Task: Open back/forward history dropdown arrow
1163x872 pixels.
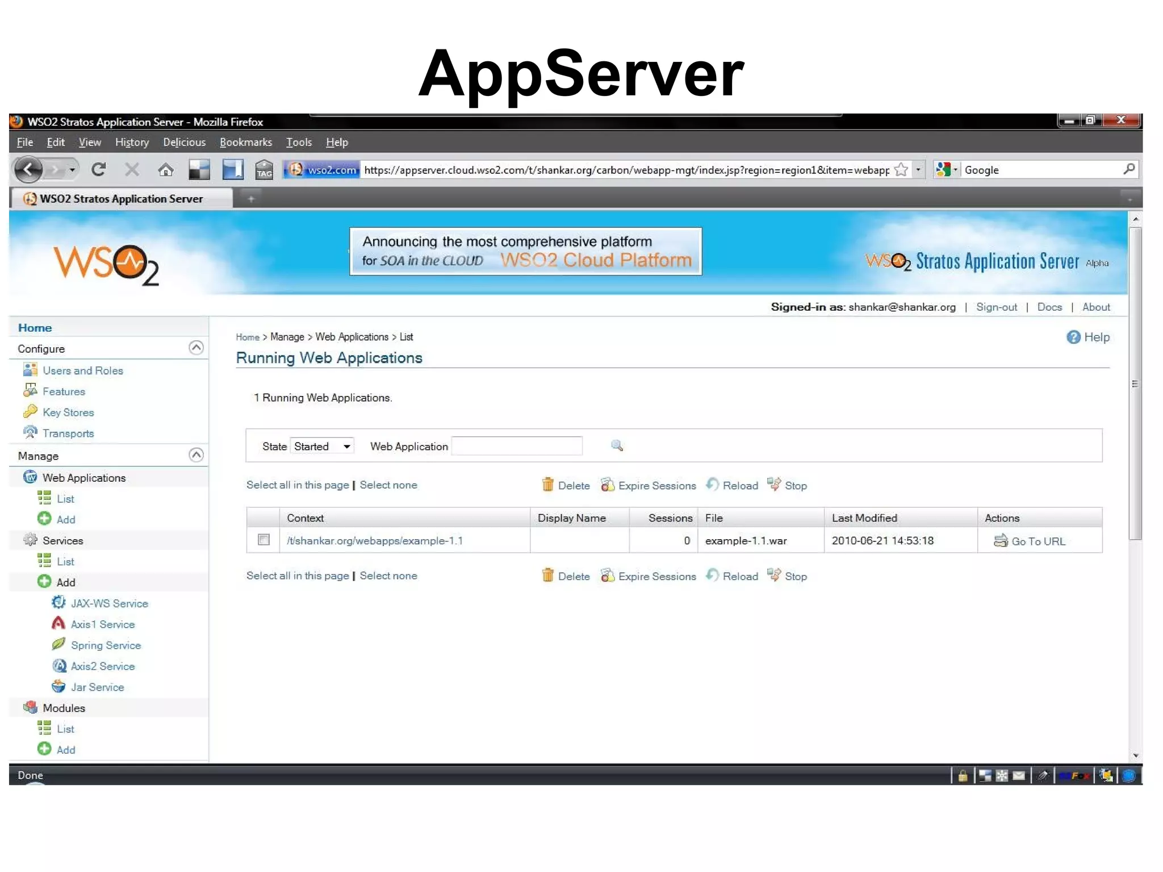Action: (x=72, y=169)
